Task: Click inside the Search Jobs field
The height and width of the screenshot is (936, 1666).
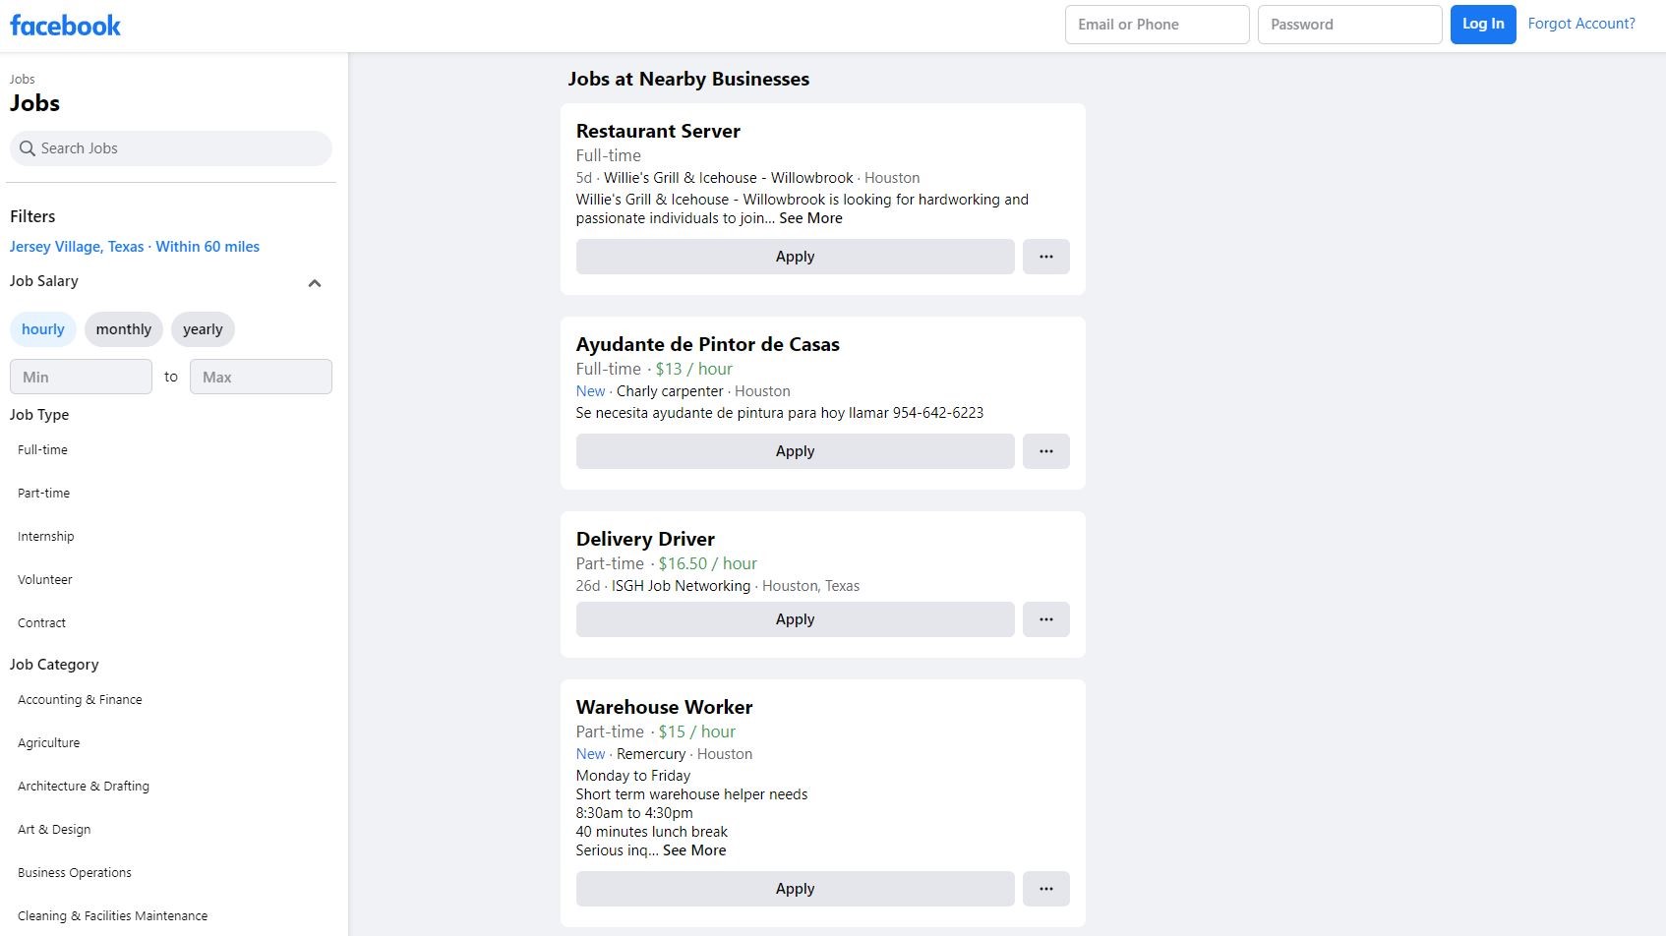Action: 170,147
